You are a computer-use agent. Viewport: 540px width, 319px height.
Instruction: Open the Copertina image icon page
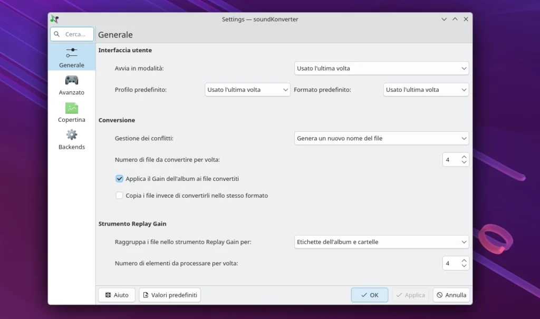point(72,108)
